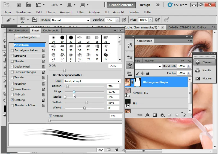Open CS Live dropdown
This screenshot has width=218, height=154.
[177, 5]
